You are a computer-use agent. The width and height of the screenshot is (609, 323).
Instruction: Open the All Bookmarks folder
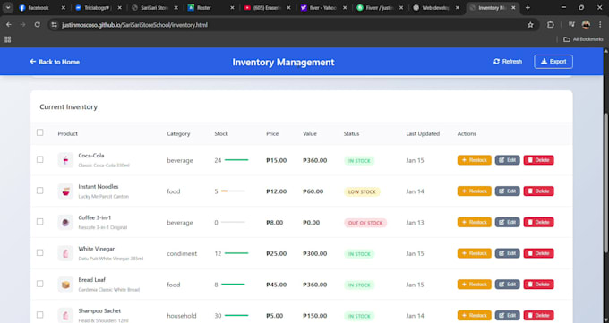(583, 39)
